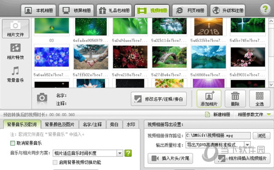Open the 礼品包相册 tab

pyautogui.click(x=114, y=11)
